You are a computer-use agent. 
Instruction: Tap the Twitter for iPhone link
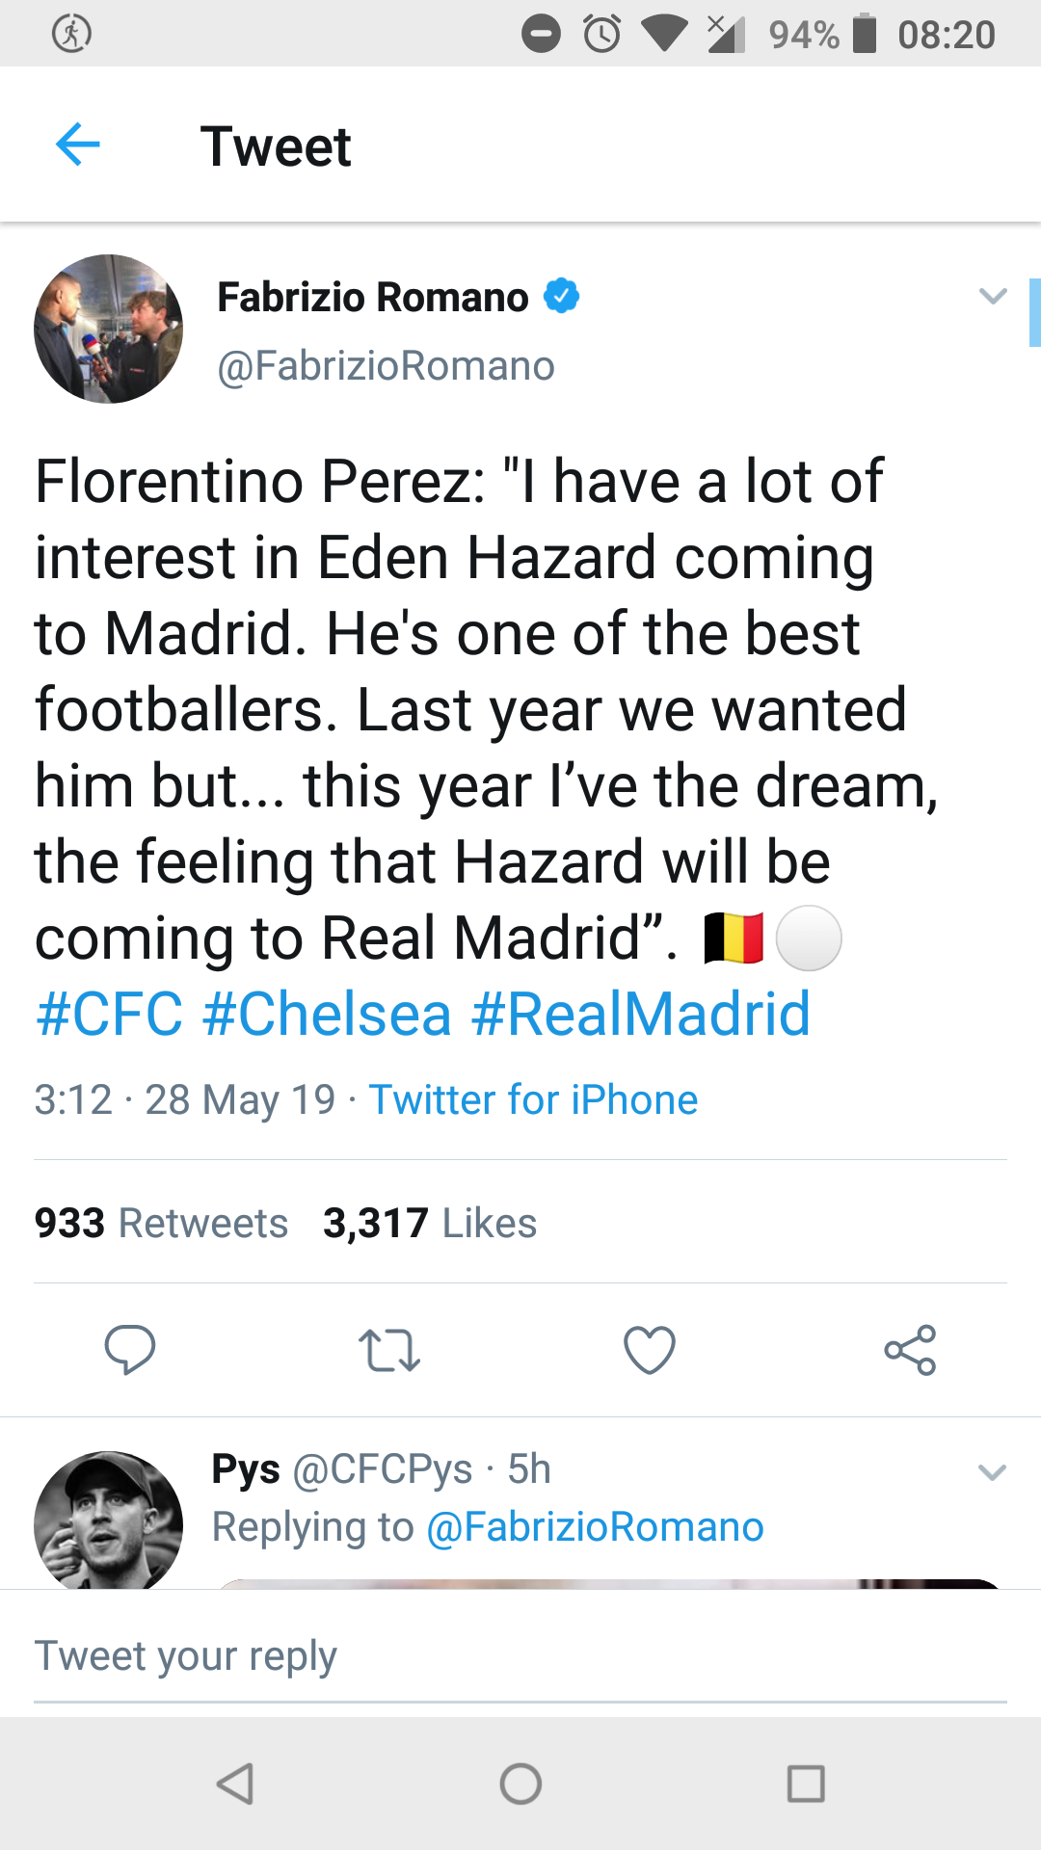[533, 1099]
